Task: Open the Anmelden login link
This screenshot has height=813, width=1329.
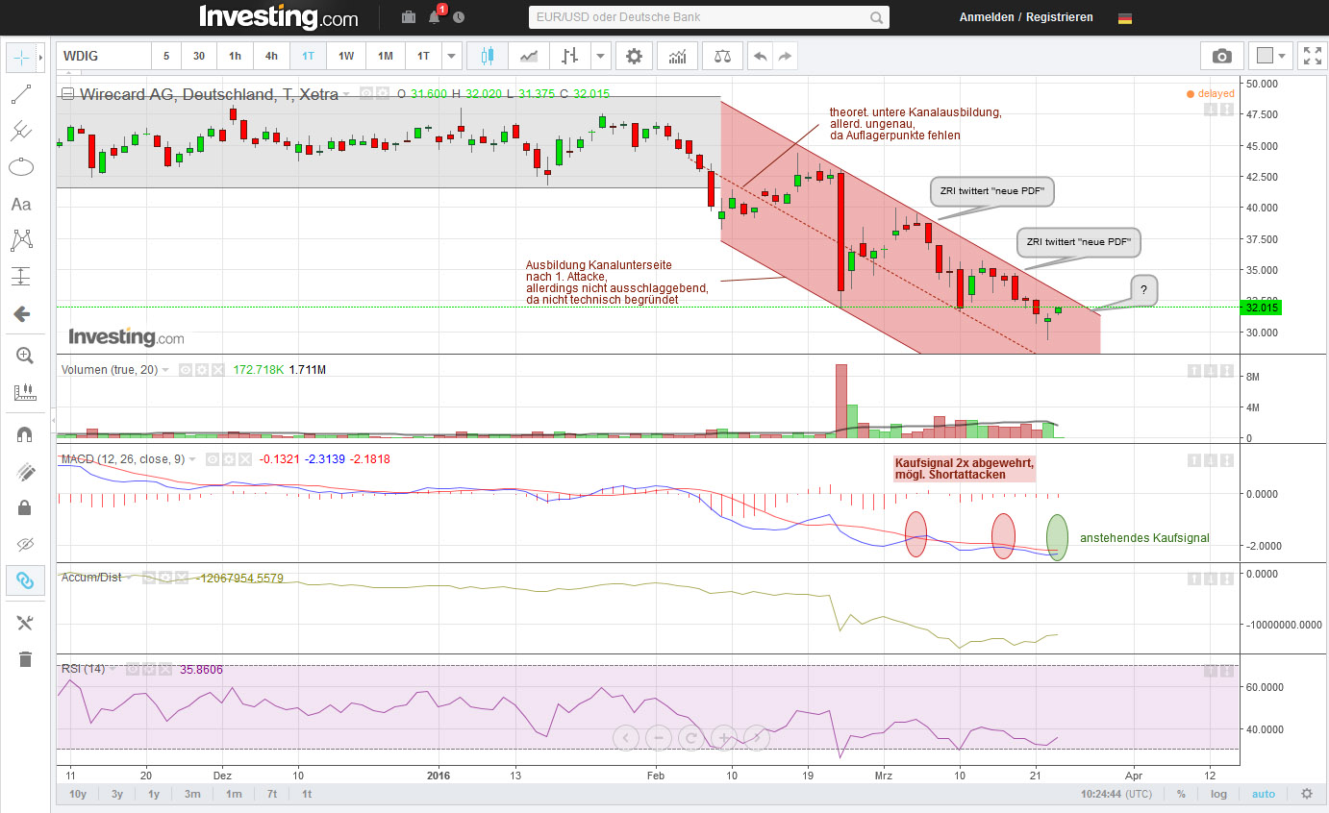Action: pos(987,17)
